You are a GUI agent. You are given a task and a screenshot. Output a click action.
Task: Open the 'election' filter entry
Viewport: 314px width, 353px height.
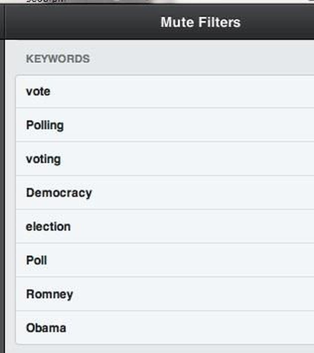[x=164, y=227]
